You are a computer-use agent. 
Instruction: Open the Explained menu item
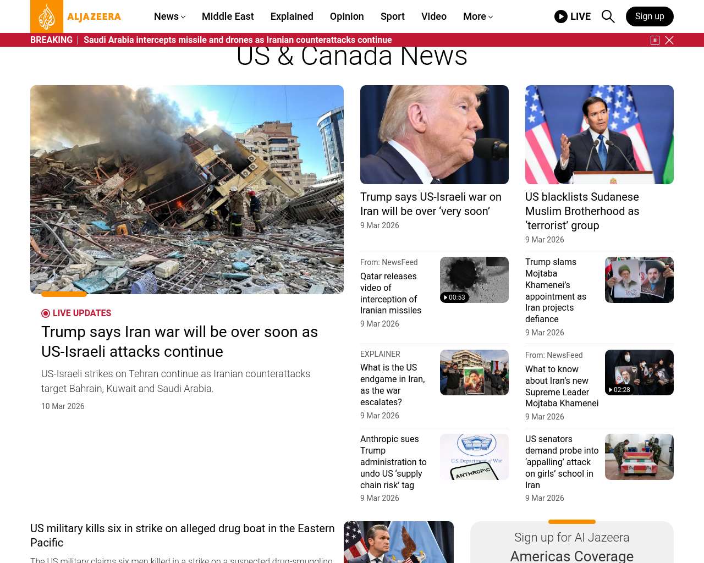[292, 16]
